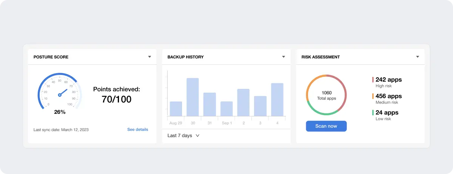Click the red High risk marker

373,80
